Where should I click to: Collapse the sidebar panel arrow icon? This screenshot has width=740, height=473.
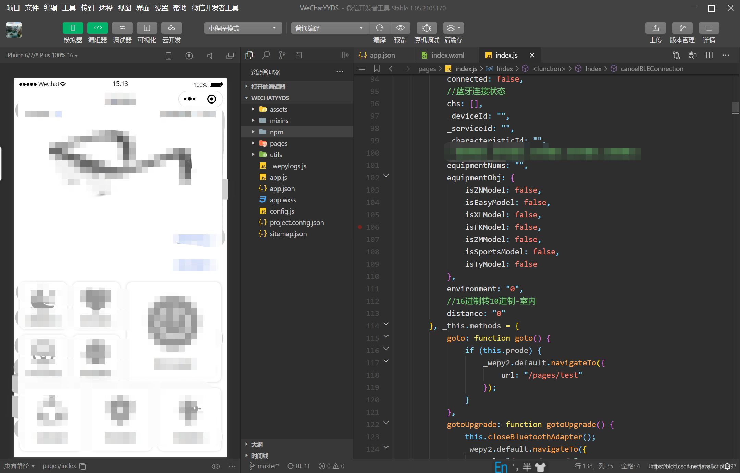point(345,55)
